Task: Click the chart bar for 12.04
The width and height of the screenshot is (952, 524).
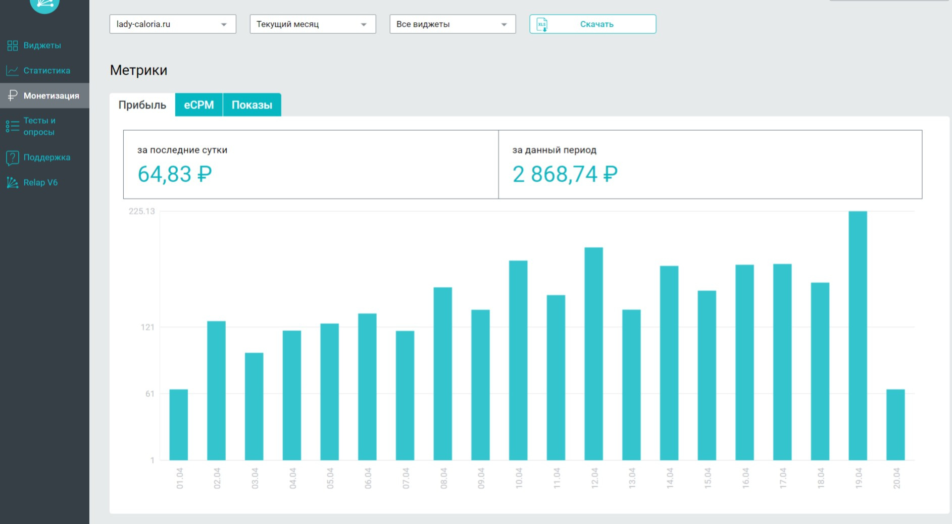Action: (593, 353)
